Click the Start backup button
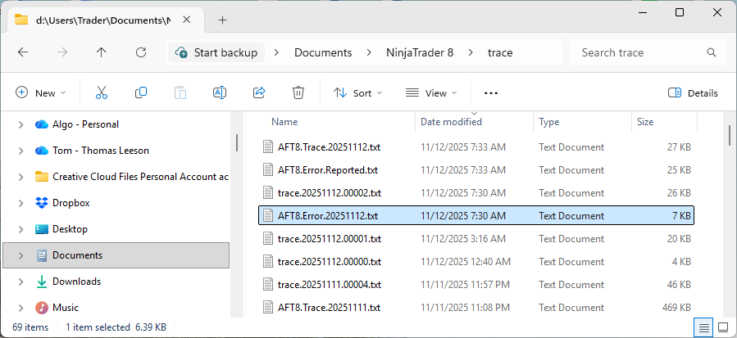This screenshot has width=737, height=338. [x=216, y=52]
